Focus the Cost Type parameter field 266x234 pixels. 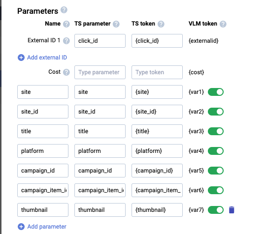click(100, 72)
